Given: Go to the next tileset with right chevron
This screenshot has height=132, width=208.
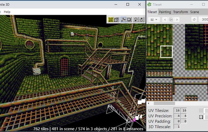Looking at the screenshot, I should [x=177, y=20].
